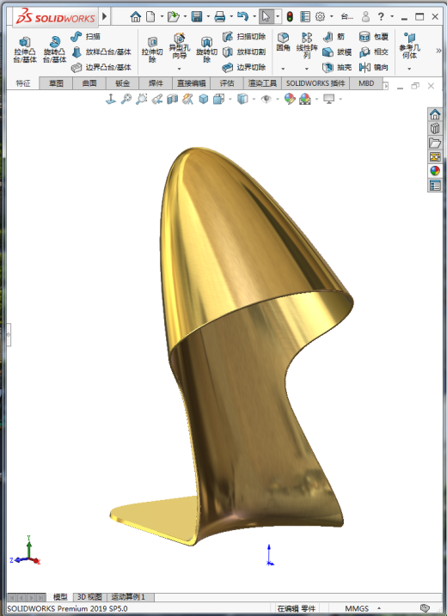The height and width of the screenshot is (616, 447).
Task: Click the Open file icon
Action: coord(173,16)
